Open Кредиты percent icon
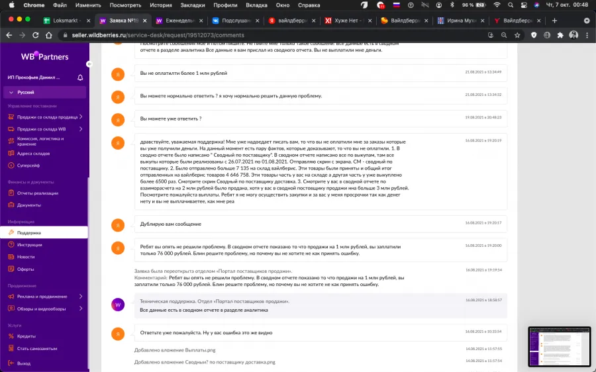Screen dimensions: 596x372 point(11,336)
